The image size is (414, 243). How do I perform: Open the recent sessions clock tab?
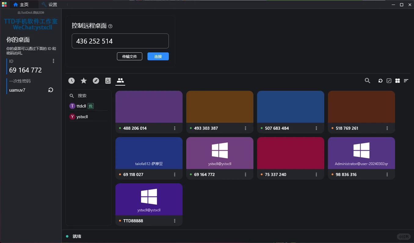click(71, 81)
